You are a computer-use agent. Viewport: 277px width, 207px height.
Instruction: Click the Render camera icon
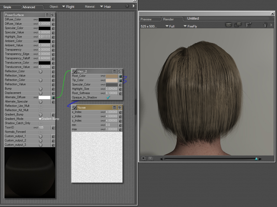(229, 25)
